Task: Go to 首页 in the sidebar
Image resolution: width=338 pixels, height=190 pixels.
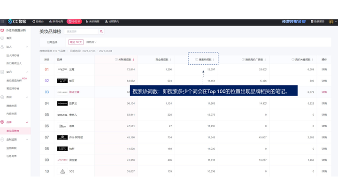Action: pyautogui.click(x=9, y=38)
